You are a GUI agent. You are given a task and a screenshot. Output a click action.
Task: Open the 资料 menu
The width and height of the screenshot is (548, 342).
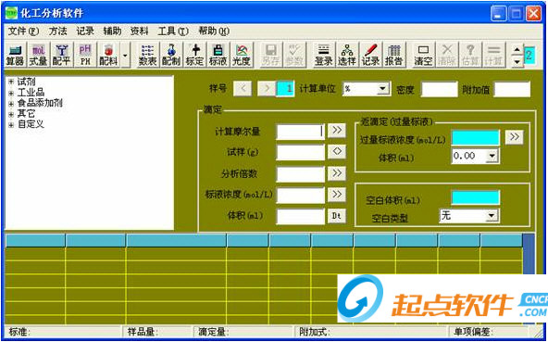pos(139,32)
